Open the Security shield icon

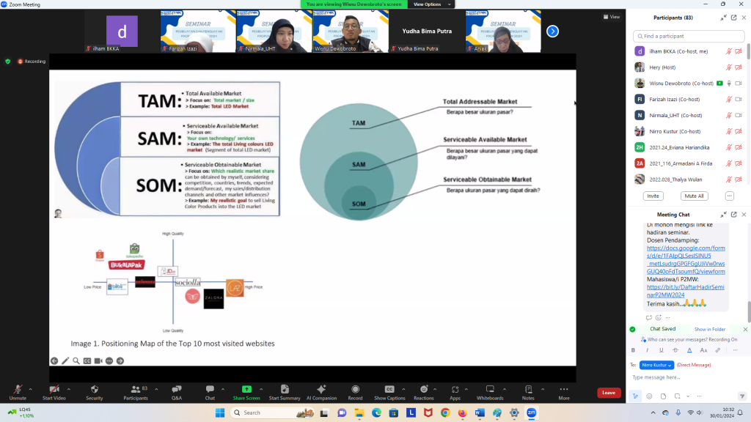coord(94,389)
